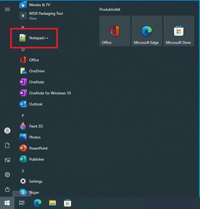Launch Office from the app list icon
The width and height of the screenshot is (200, 209).
(23, 60)
